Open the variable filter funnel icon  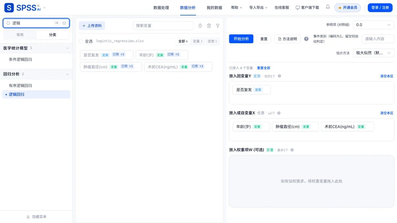coord(218,26)
